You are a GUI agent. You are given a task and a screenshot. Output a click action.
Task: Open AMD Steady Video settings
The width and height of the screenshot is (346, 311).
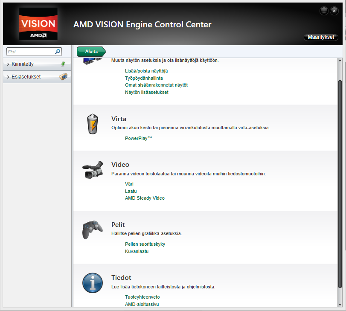pos(145,198)
